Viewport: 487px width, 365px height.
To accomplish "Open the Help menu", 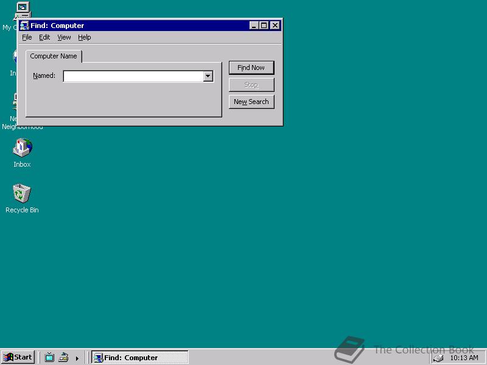I will click(84, 37).
